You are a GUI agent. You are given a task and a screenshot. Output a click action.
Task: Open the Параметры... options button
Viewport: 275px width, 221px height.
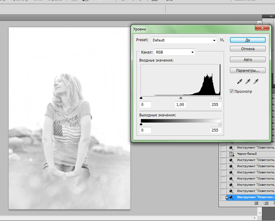247,71
